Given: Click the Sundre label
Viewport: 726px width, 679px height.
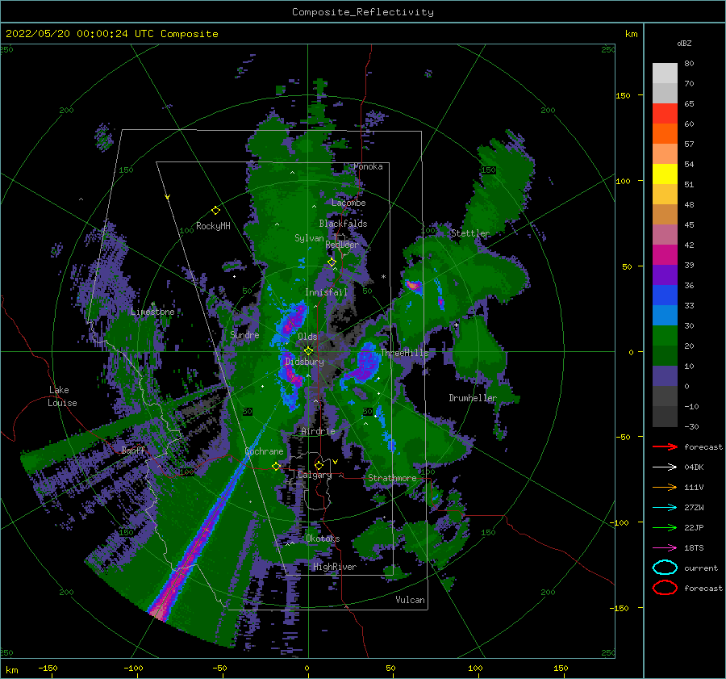Looking at the screenshot, I should [x=244, y=334].
